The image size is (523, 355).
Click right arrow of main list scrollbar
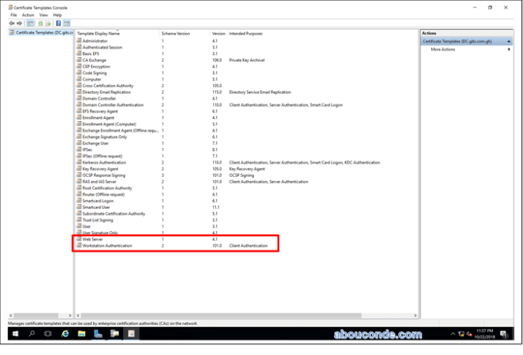[x=415, y=315]
